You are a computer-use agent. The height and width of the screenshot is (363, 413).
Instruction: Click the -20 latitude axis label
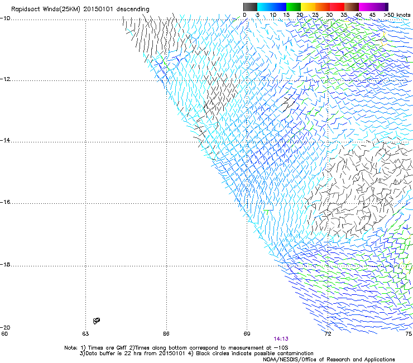click(x=5, y=327)
